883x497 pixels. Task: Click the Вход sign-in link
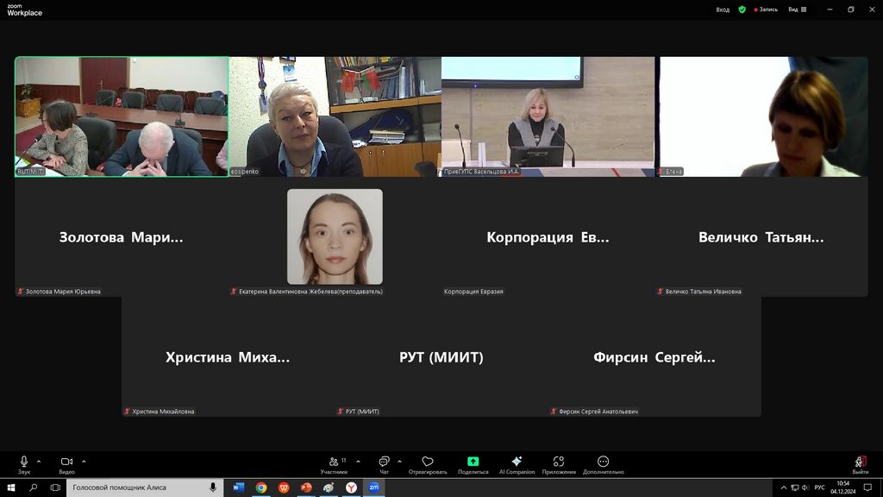point(723,9)
